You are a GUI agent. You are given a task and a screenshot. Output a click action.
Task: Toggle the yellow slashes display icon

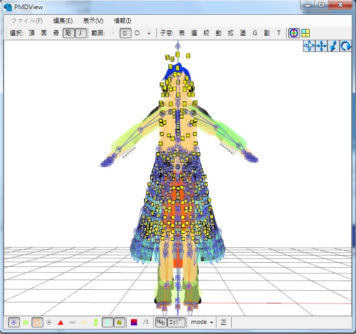click(84, 322)
